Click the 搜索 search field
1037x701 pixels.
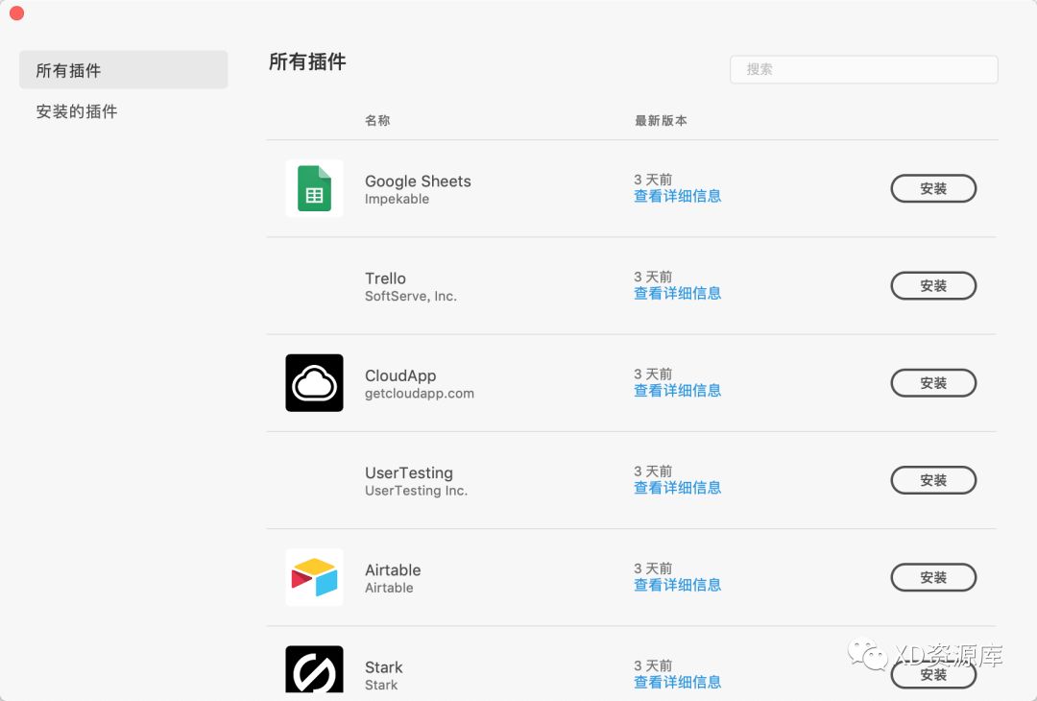(864, 69)
